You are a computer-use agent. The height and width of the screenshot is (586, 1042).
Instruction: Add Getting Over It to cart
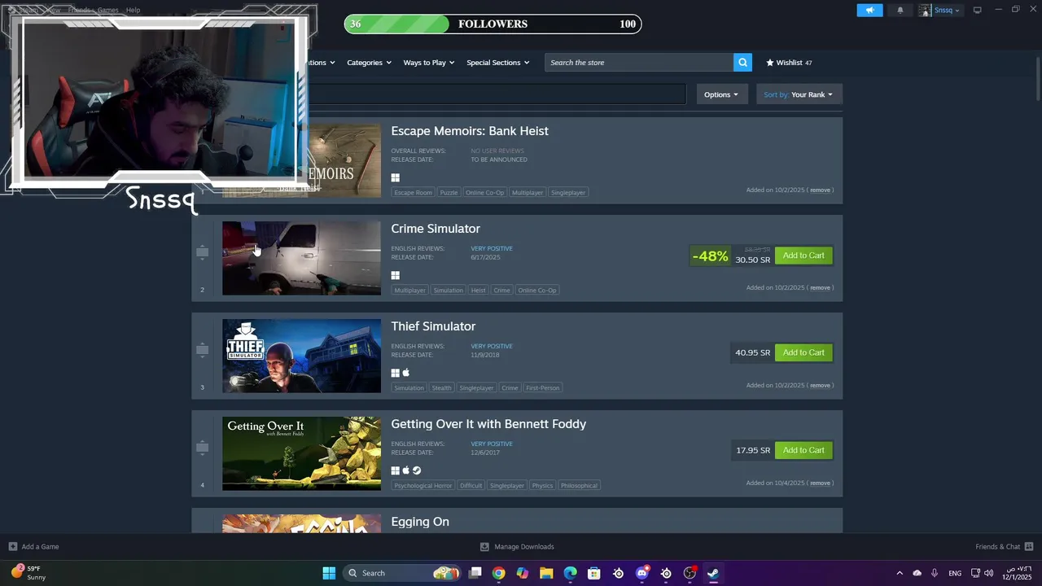pyautogui.click(x=803, y=450)
